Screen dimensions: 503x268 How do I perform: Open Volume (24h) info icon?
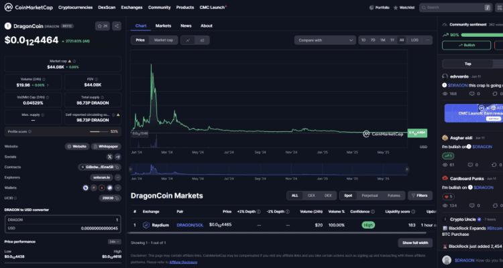pyautogui.click(x=44, y=79)
